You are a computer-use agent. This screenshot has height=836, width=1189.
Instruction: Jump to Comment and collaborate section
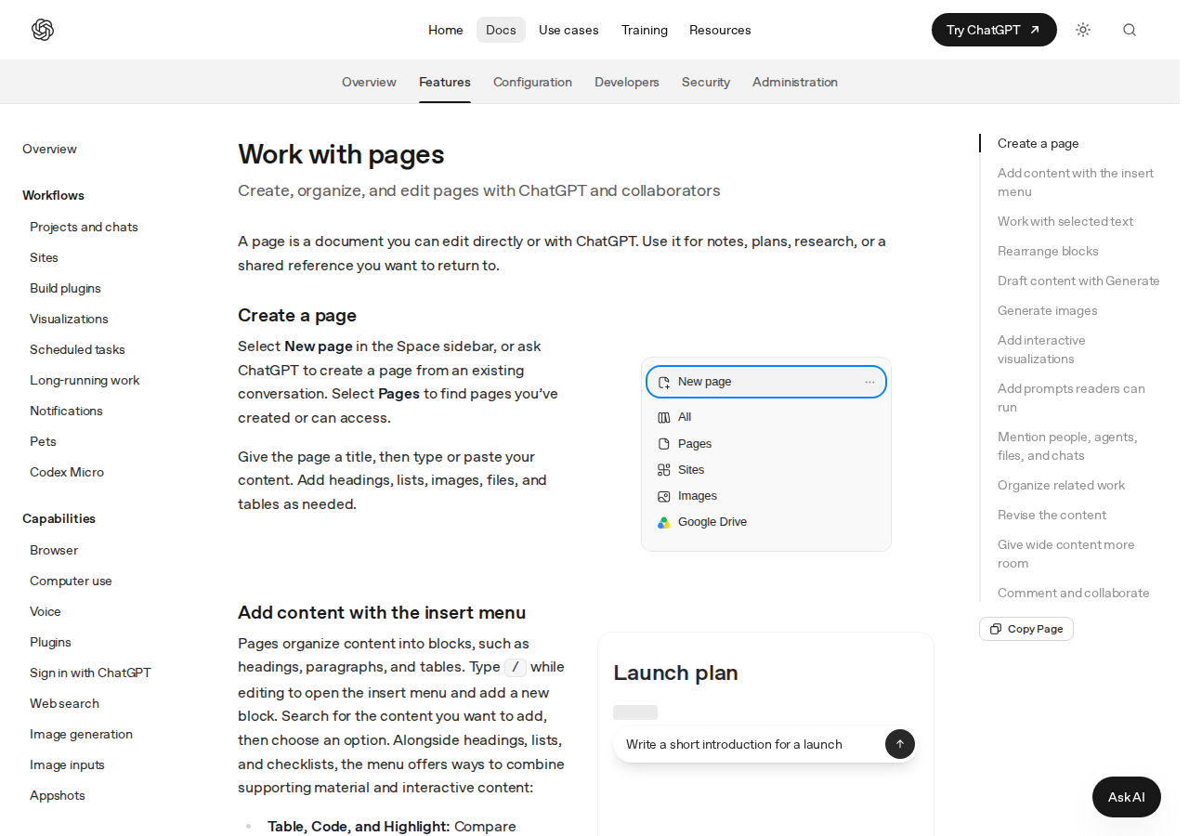(1074, 593)
